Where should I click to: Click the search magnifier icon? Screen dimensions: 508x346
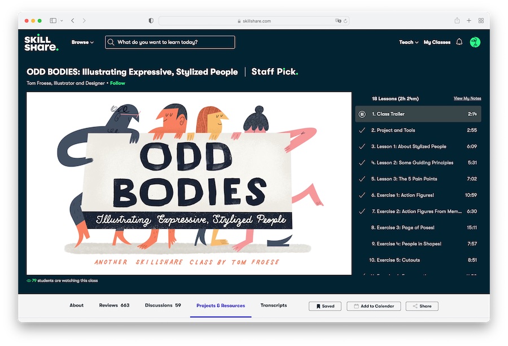pos(111,42)
